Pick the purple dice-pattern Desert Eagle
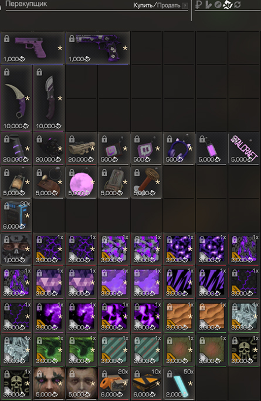Viewport: 261px width, 401px height. (98, 48)
